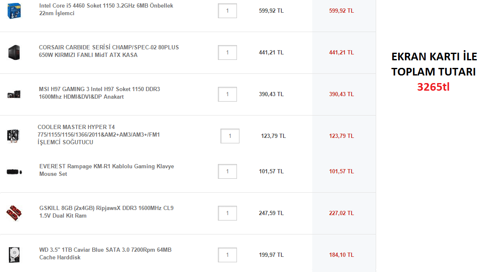
Task: Click the Intel Core i5 processor thumbnail
Action: [x=14, y=11]
